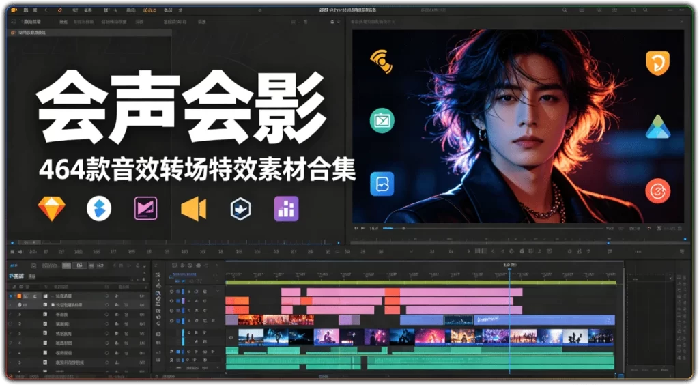699x385 pixels.
Task: Click the blue triangle prism icon in preview
Action: [658, 126]
